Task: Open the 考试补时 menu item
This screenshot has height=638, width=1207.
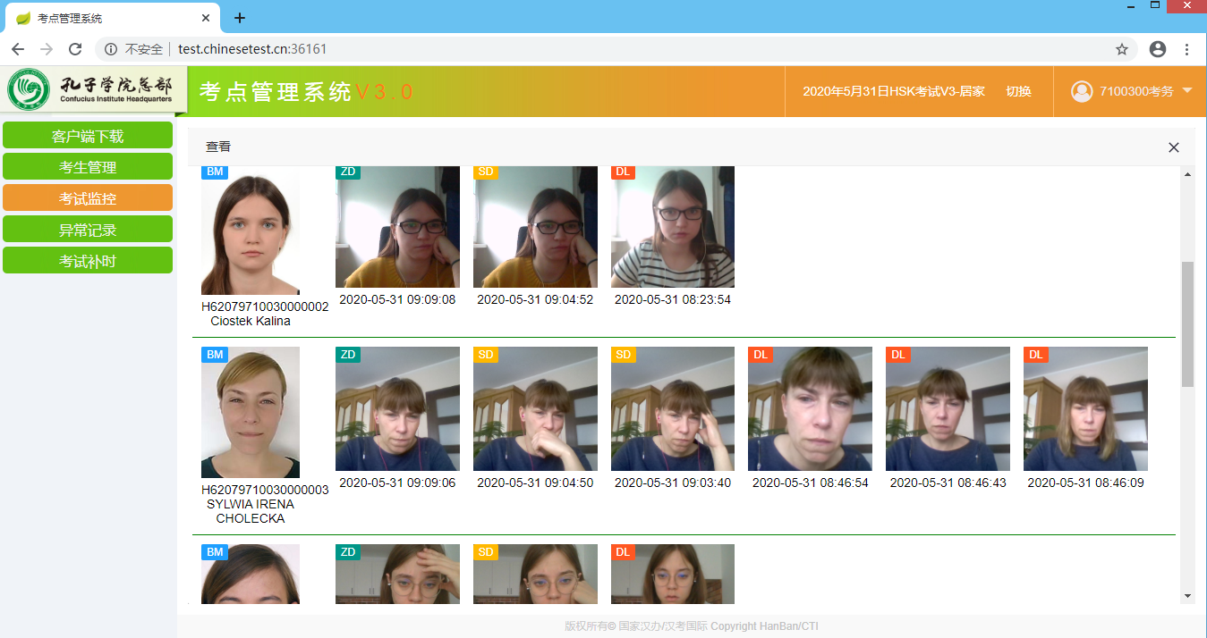Action: [x=88, y=261]
